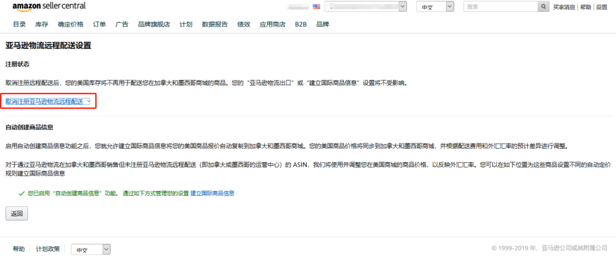Open 买家消息 link in header
The image size is (616, 263).
point(564,7)
